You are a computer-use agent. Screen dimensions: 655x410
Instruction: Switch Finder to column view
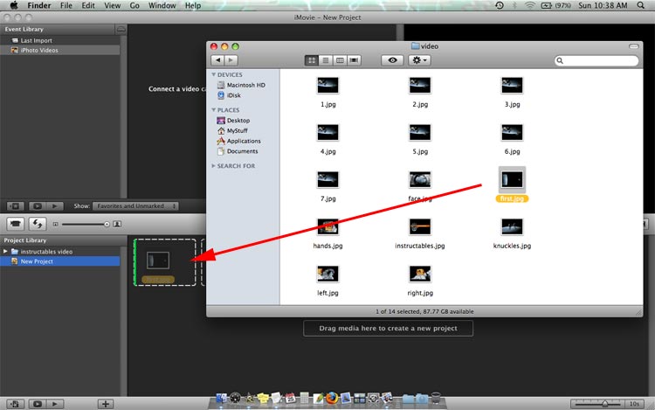click(x=340, y=60)
